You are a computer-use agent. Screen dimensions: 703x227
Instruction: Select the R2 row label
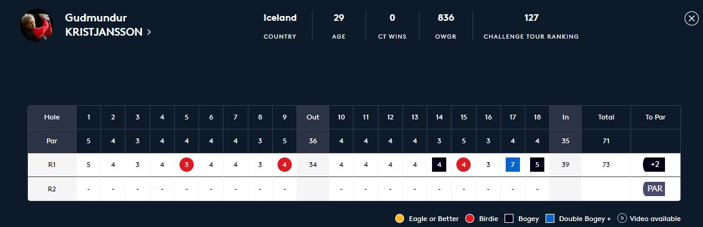click(x=52, y=189)
